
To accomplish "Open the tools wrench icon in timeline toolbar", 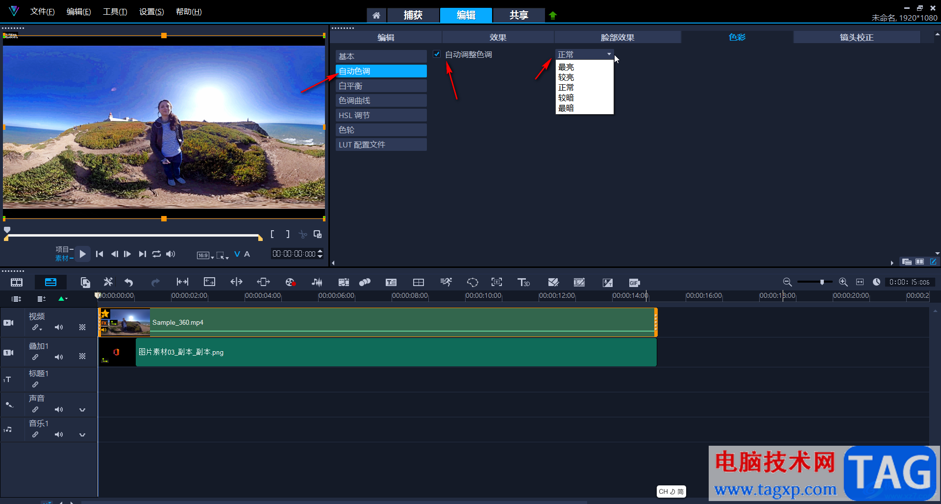I will [108, 282].
